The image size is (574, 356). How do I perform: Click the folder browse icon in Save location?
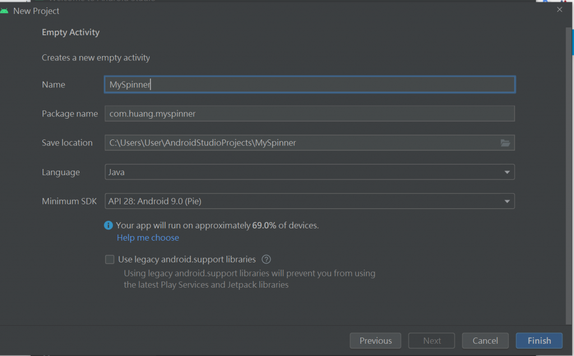tap(505, 143)
